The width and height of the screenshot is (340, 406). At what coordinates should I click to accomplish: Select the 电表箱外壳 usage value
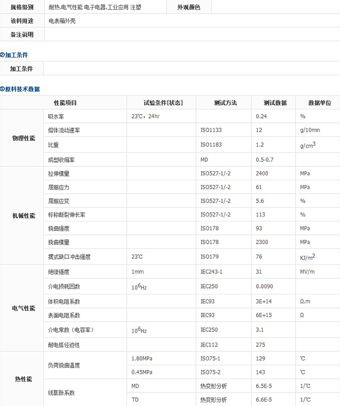(61, 21)
